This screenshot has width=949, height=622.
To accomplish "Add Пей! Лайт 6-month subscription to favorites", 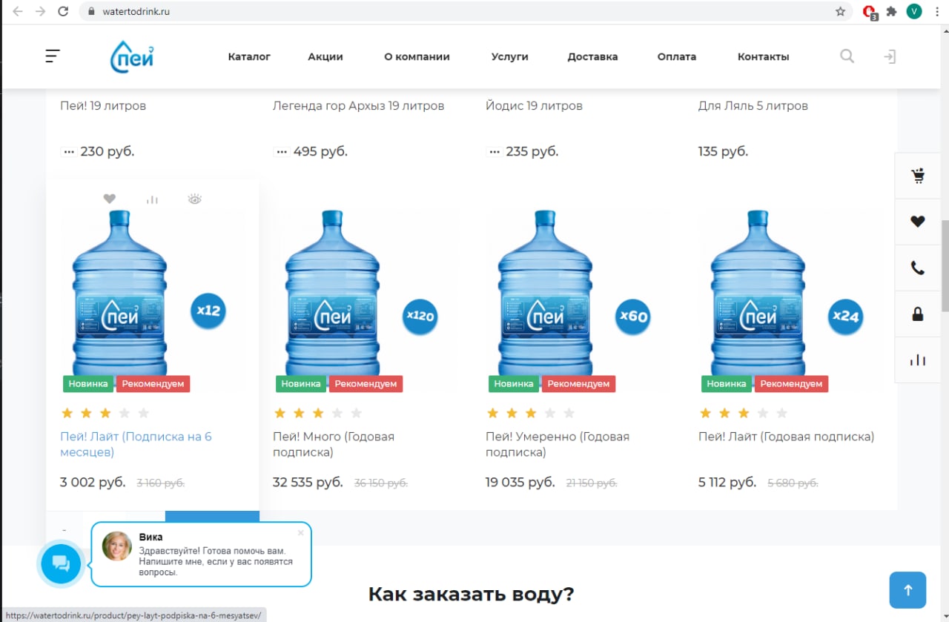I will (x=109, y=199).
